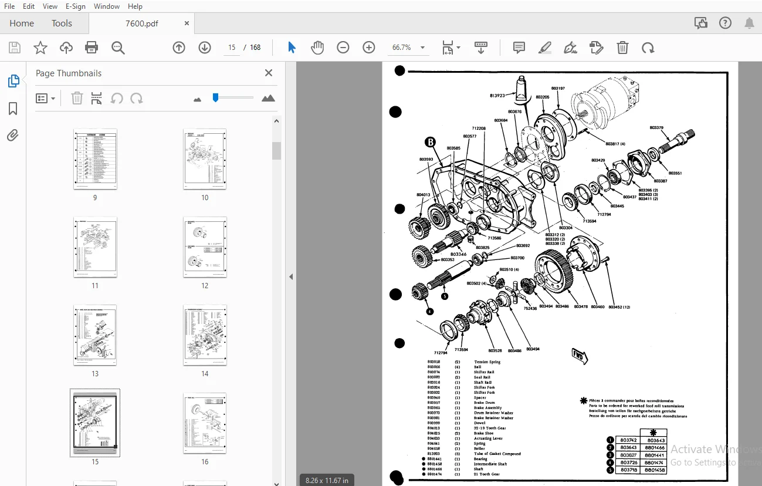
Task: Open the share for review icon
Action: [x=700, y=23]
